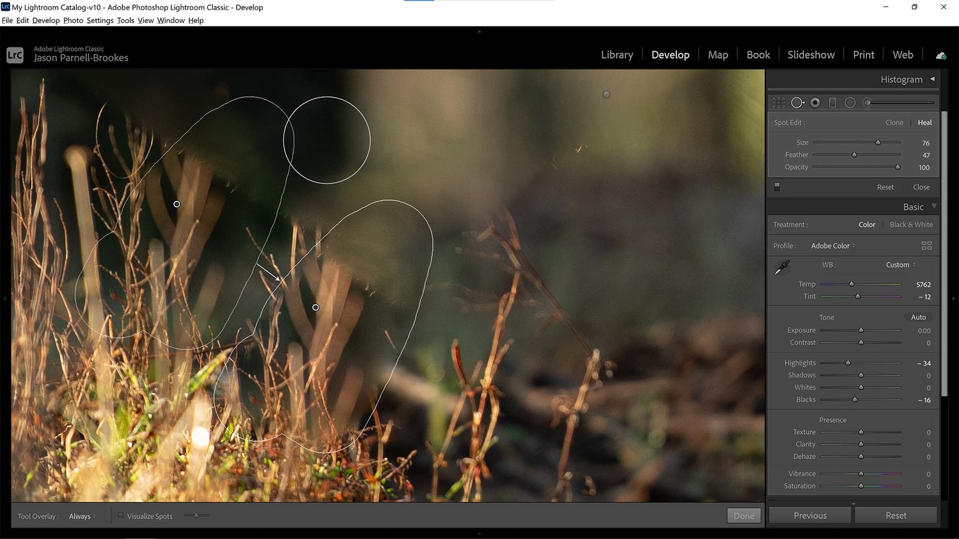Select the upper heal spot pin
Screen dimensions: 959x539
[176, 204]
